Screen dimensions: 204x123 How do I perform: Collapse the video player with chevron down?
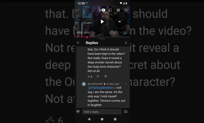pyautogui.click(x=78, y=10)
